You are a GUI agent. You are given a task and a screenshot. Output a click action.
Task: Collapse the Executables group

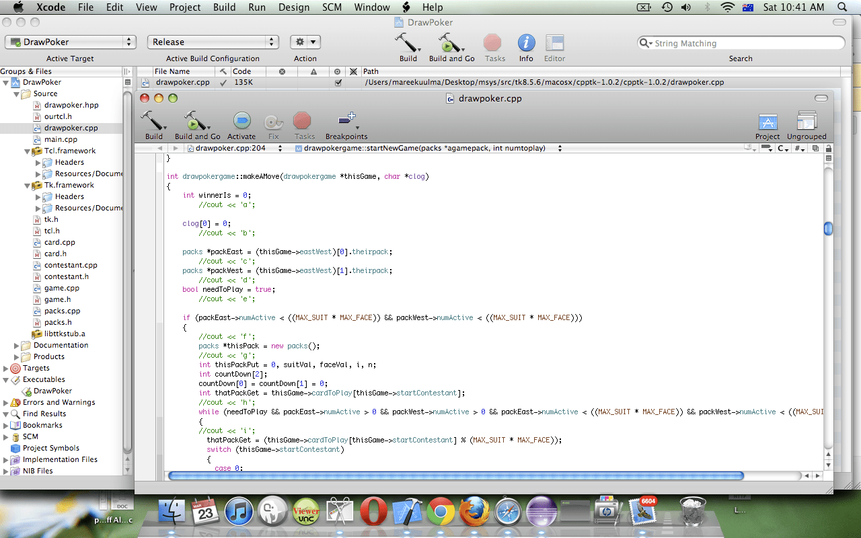(x=6, y=380)
